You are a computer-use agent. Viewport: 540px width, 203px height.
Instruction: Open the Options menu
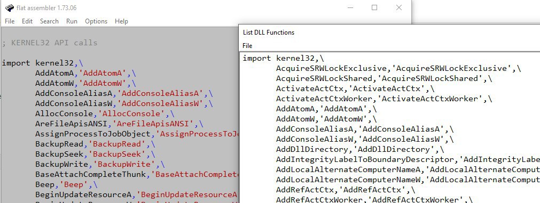tap(96, 21)
